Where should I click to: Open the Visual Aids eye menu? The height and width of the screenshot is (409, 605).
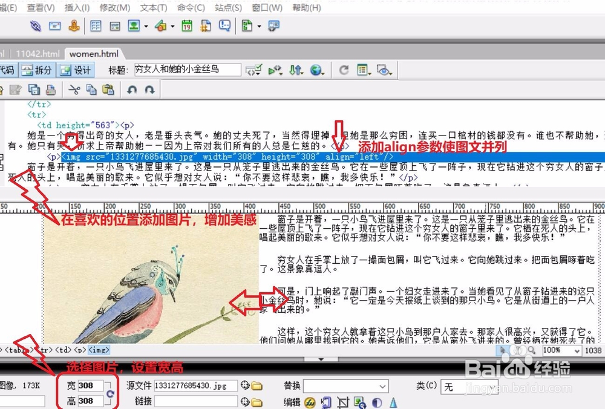pos(384,70)
